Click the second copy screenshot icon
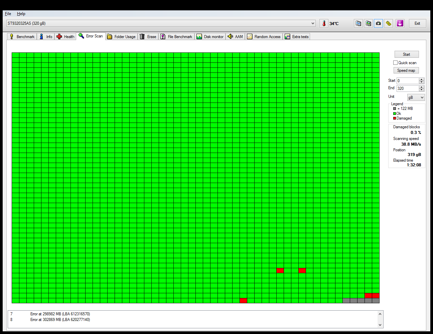 coord(368,23)
